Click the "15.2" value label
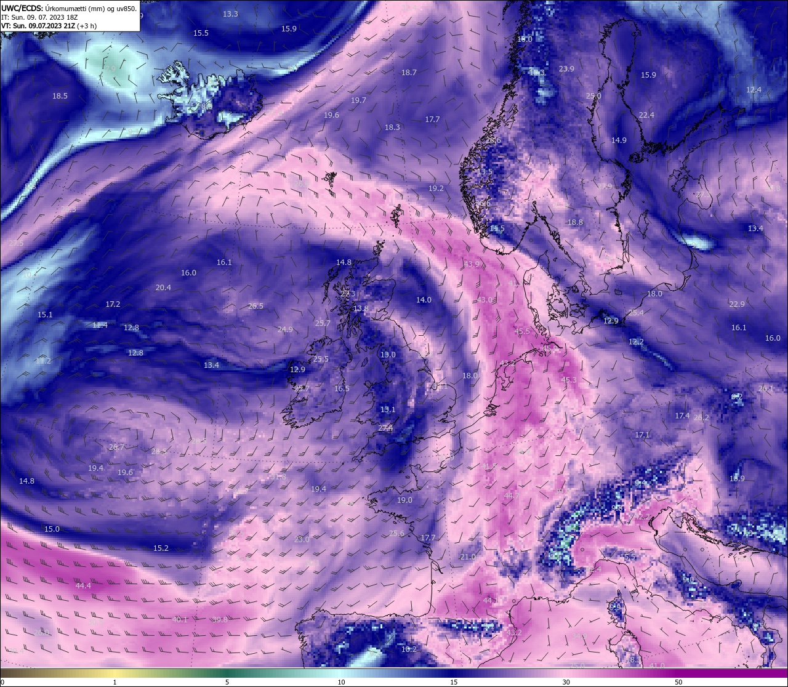 point(161,548)
